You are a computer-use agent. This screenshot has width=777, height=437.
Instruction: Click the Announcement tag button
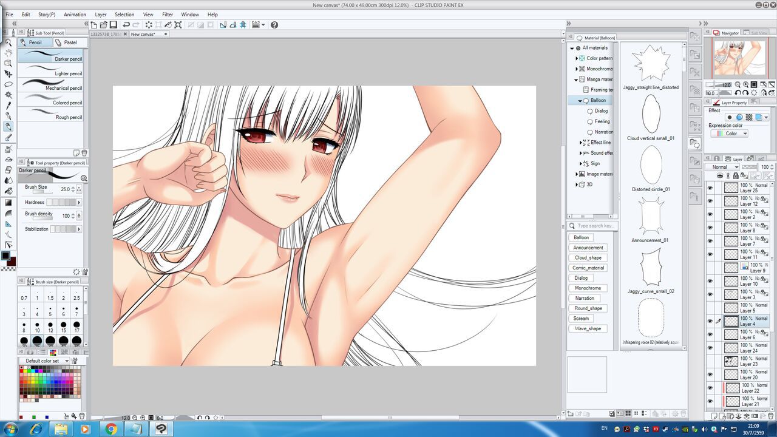[x=588, y=248]
